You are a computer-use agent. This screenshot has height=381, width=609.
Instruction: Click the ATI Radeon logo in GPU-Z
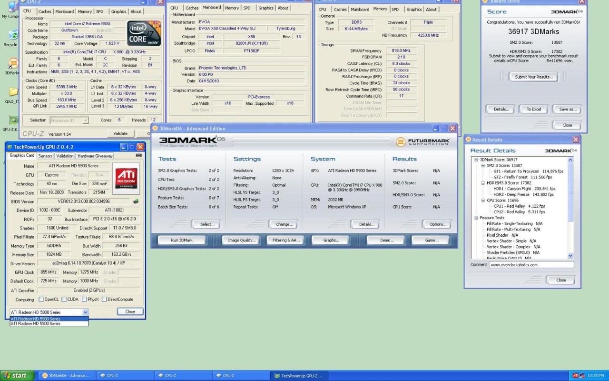click(x=126, y=179)
